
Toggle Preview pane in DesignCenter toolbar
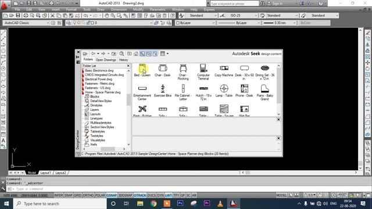point(149,53)
